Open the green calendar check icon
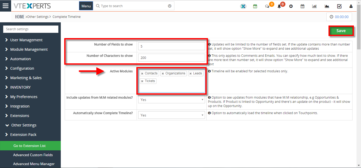This screenshot has width=361, height=168. [255, 6]
